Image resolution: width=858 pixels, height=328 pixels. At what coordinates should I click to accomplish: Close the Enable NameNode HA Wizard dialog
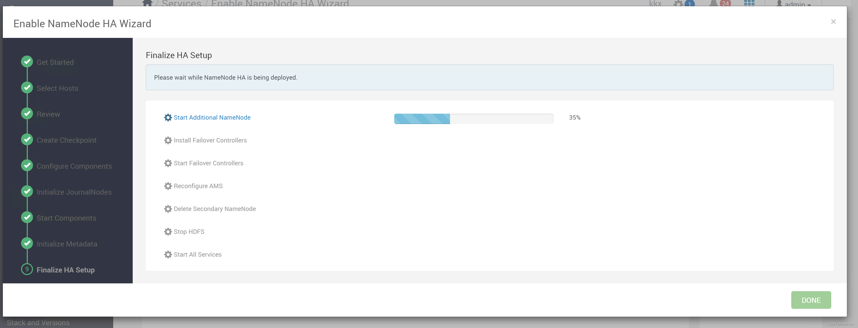833,22
